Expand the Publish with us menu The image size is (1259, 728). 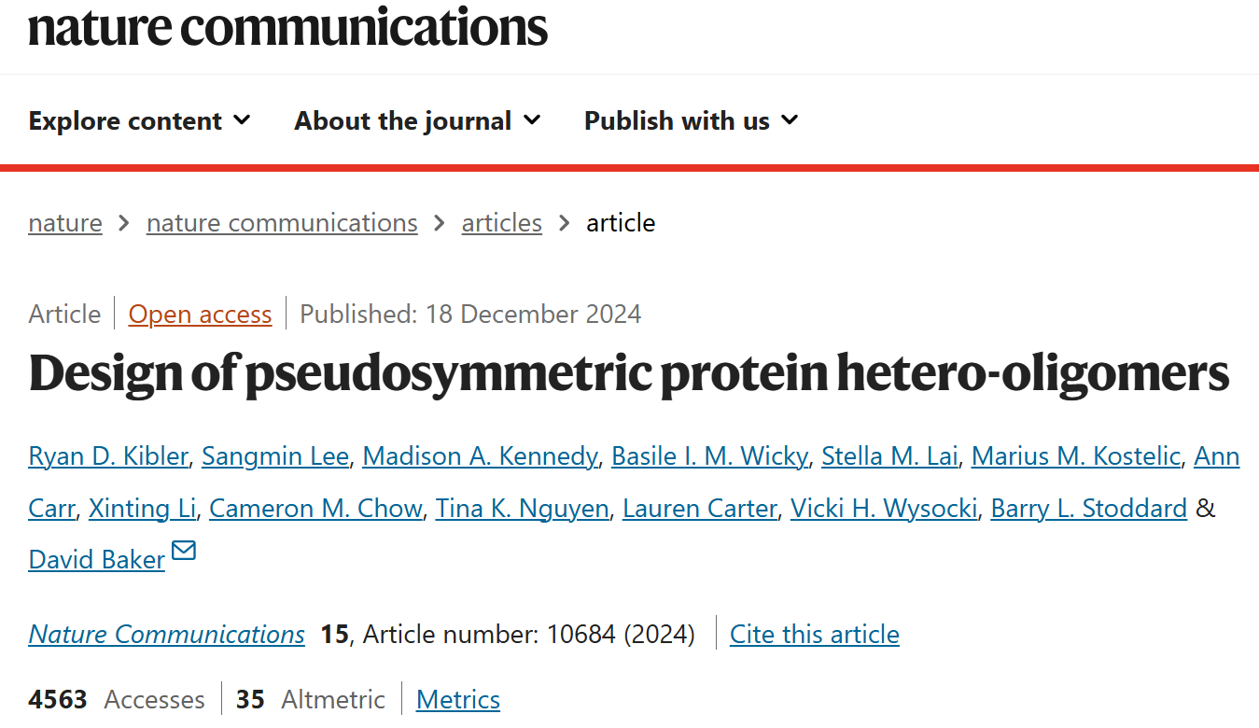click(692, 120)
